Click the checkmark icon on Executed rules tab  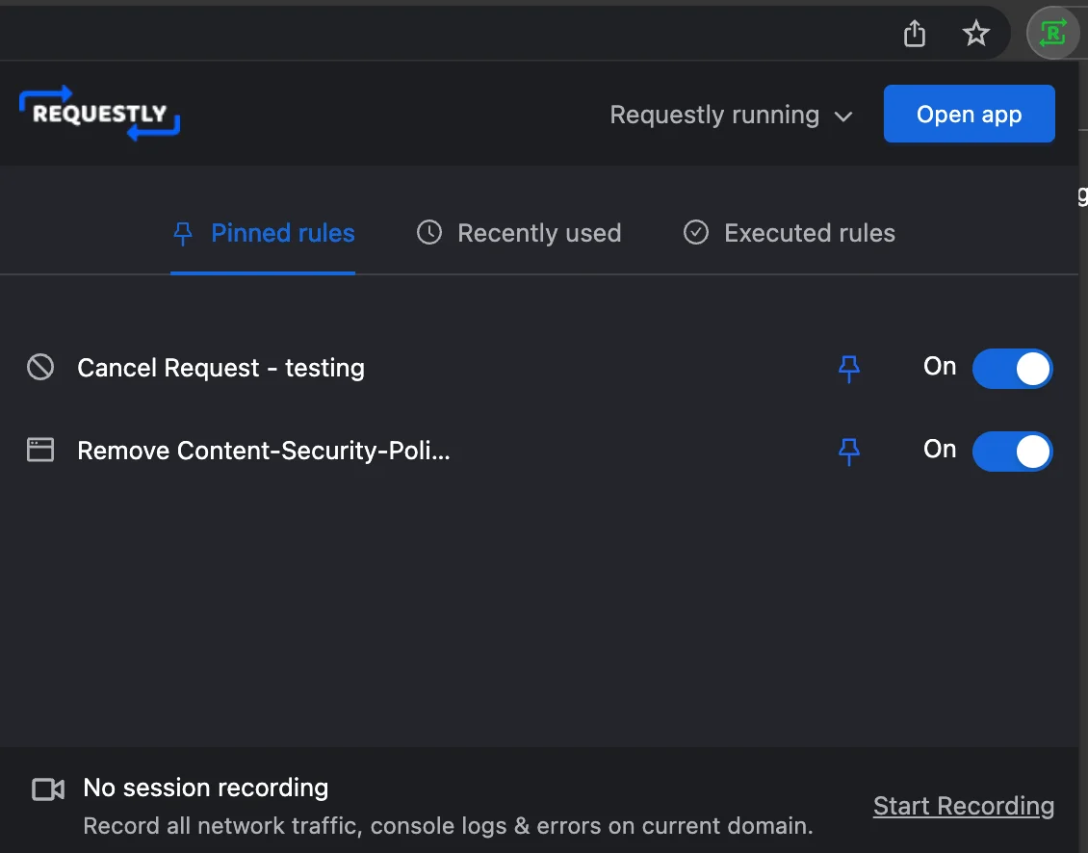[696, 233]
